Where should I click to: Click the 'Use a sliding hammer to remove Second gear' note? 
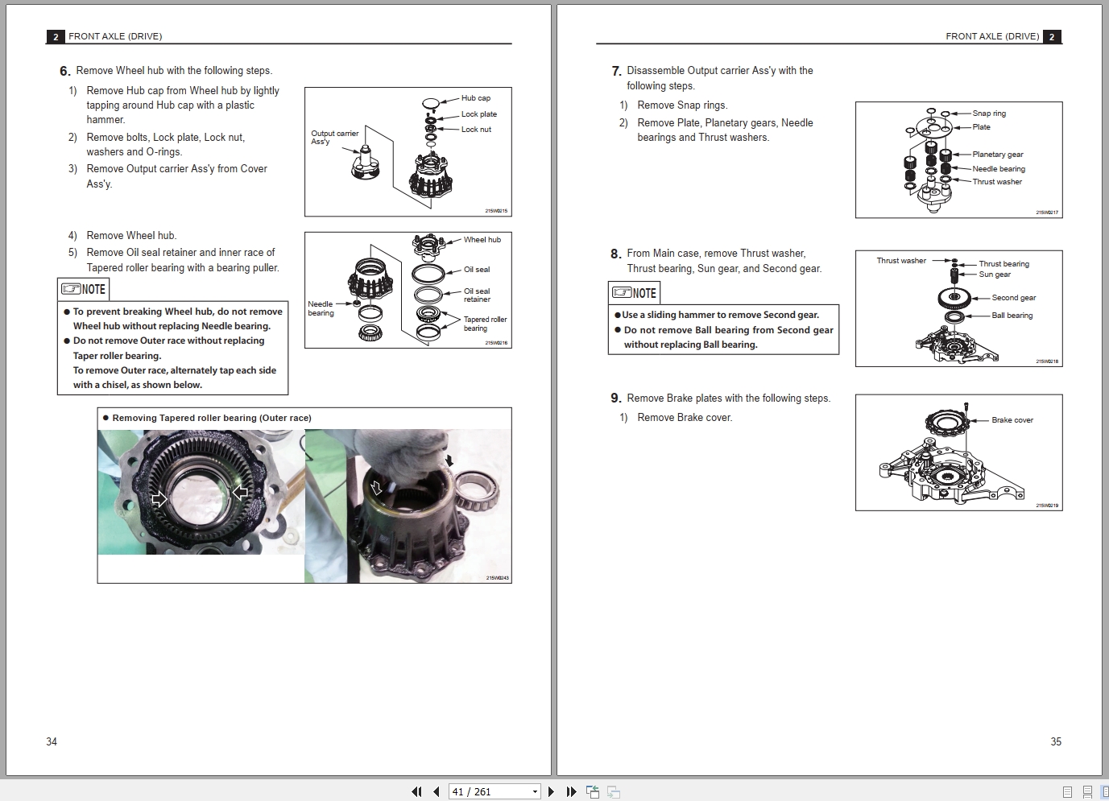click(x=720, y=315)
